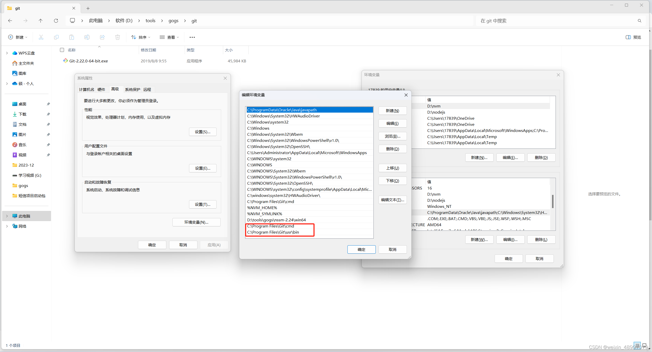This screenshot has height=352, width=652.
Task: Switch to the 计算机名 tab
Action: 86,89
